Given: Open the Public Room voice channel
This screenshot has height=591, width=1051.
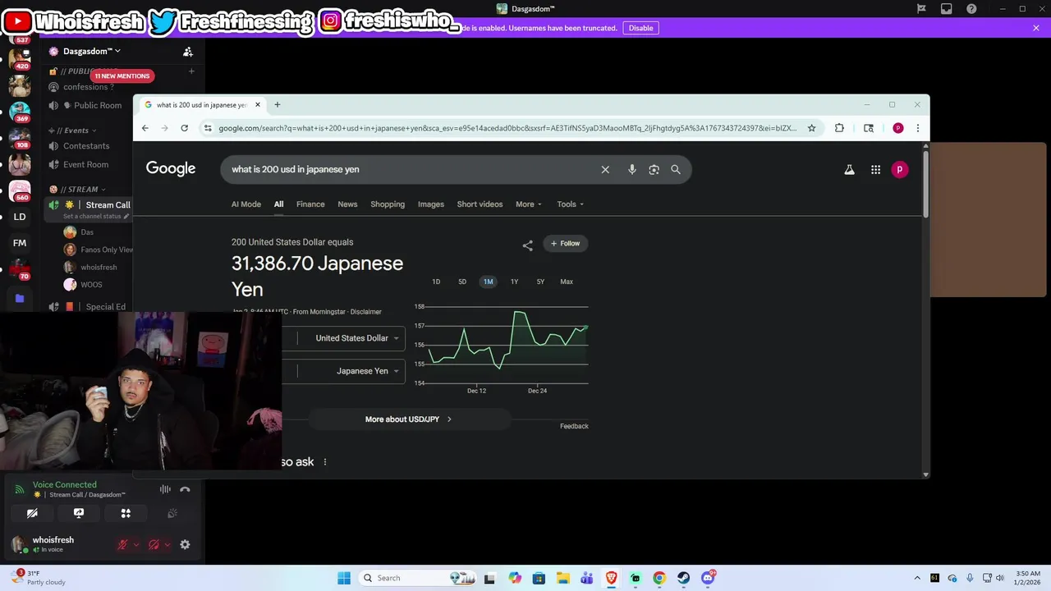Looking at the screenshot, I should [x=98, y=105].
